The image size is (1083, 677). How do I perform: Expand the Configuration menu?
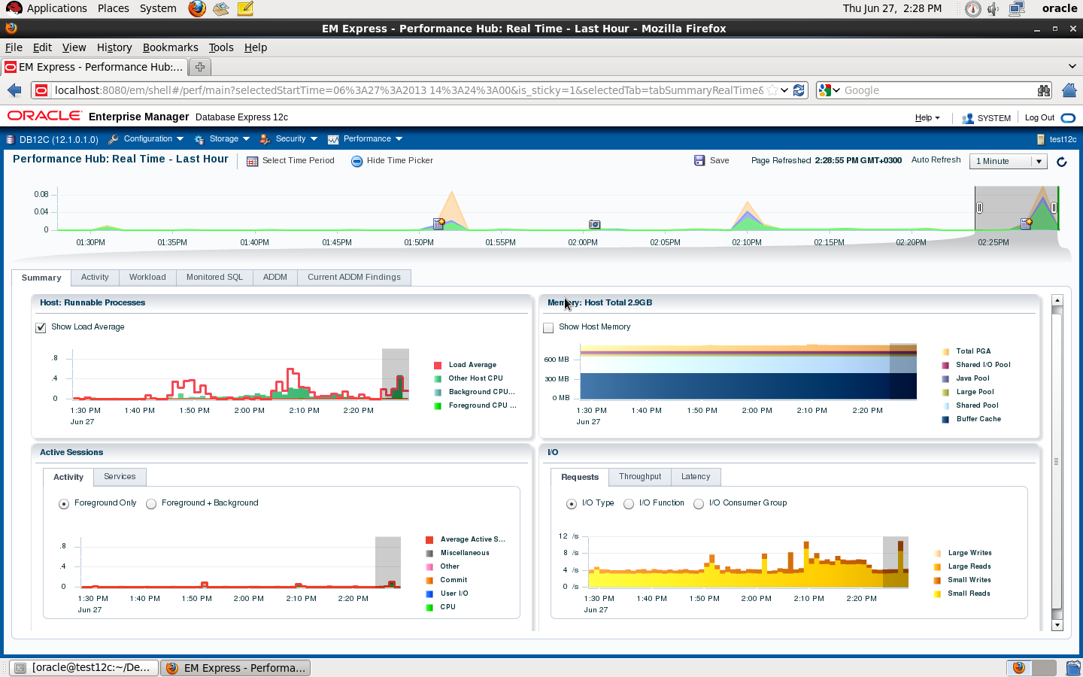[146, 139]
